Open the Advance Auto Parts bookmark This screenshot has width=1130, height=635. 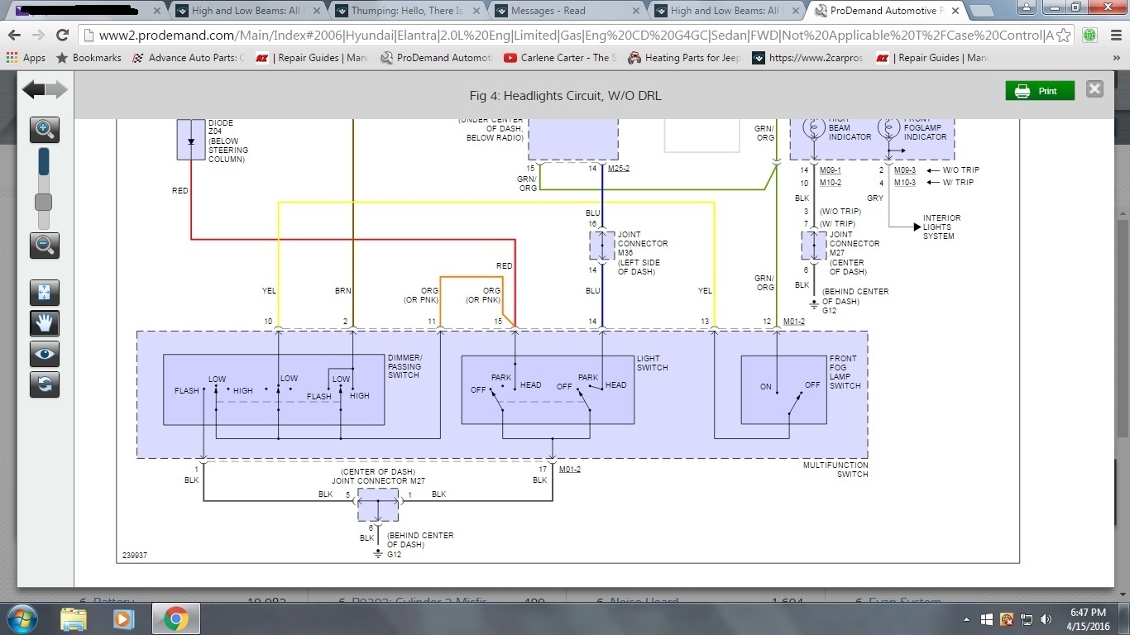[189, 58]
